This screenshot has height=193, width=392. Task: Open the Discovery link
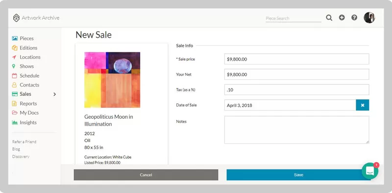coord(21,156)
